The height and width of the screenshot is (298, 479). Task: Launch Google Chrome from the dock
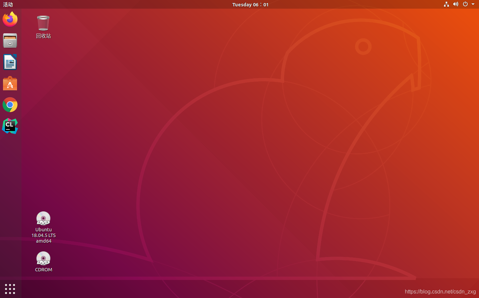coord(10,105)
